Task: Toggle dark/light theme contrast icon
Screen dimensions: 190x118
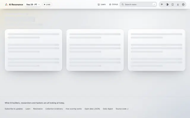Action: [167, 4]
